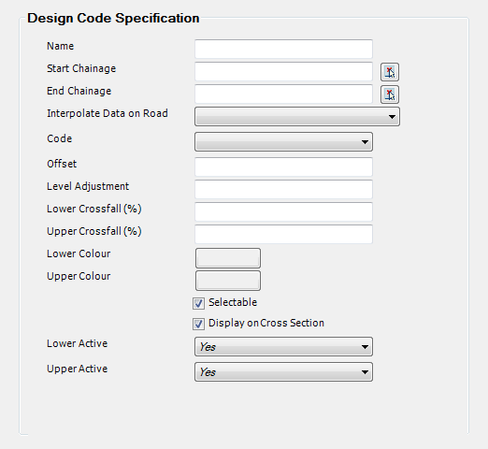
Task: Focus the End Chainage input field
Action: pos(283,94)
